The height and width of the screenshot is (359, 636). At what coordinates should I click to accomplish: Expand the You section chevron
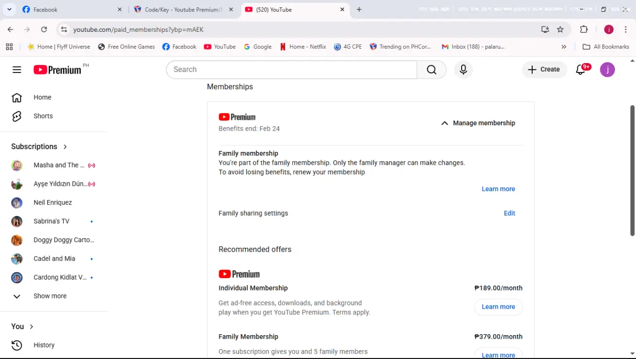[x=31, y=327]
